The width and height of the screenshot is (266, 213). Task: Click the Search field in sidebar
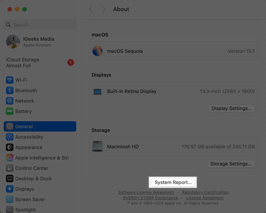(40, 25)
